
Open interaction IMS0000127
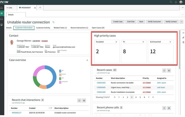pos(17,113)
